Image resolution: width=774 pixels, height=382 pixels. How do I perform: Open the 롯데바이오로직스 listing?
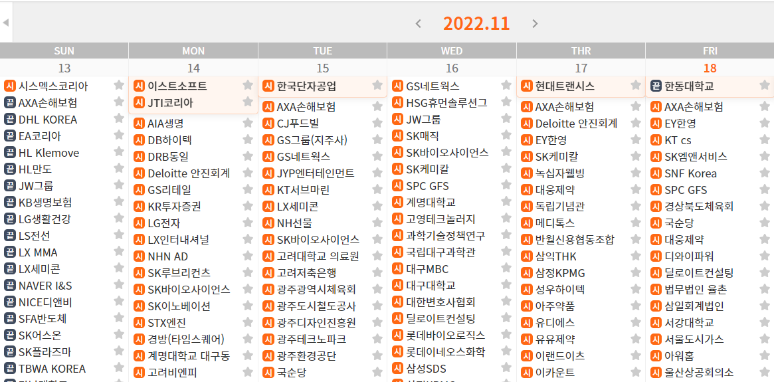(x=446, y=335)
